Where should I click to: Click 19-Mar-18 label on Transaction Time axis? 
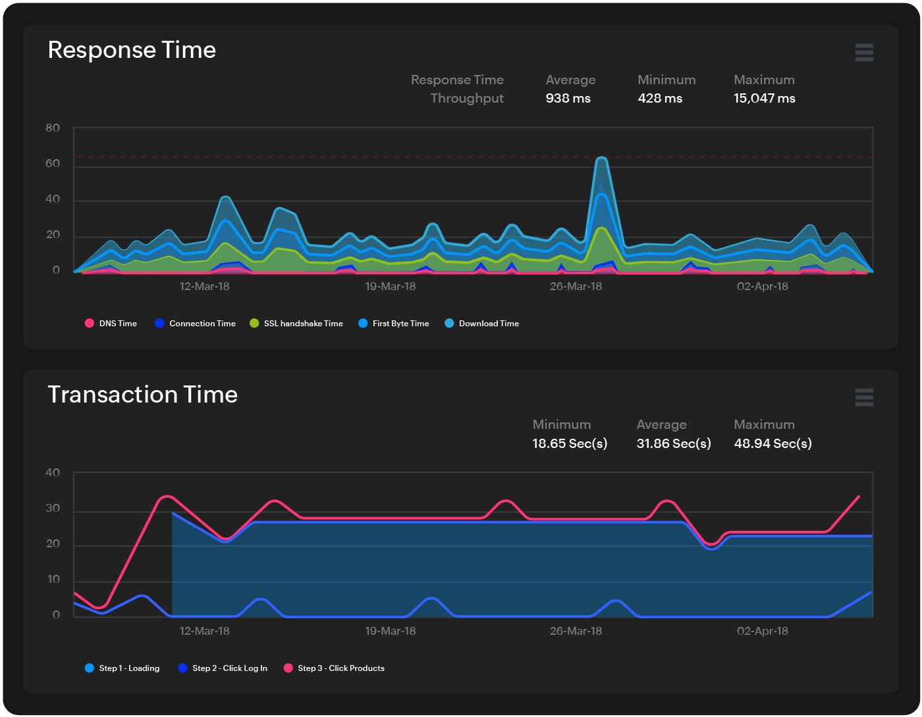pyautogui.click(x=391, y=631)
